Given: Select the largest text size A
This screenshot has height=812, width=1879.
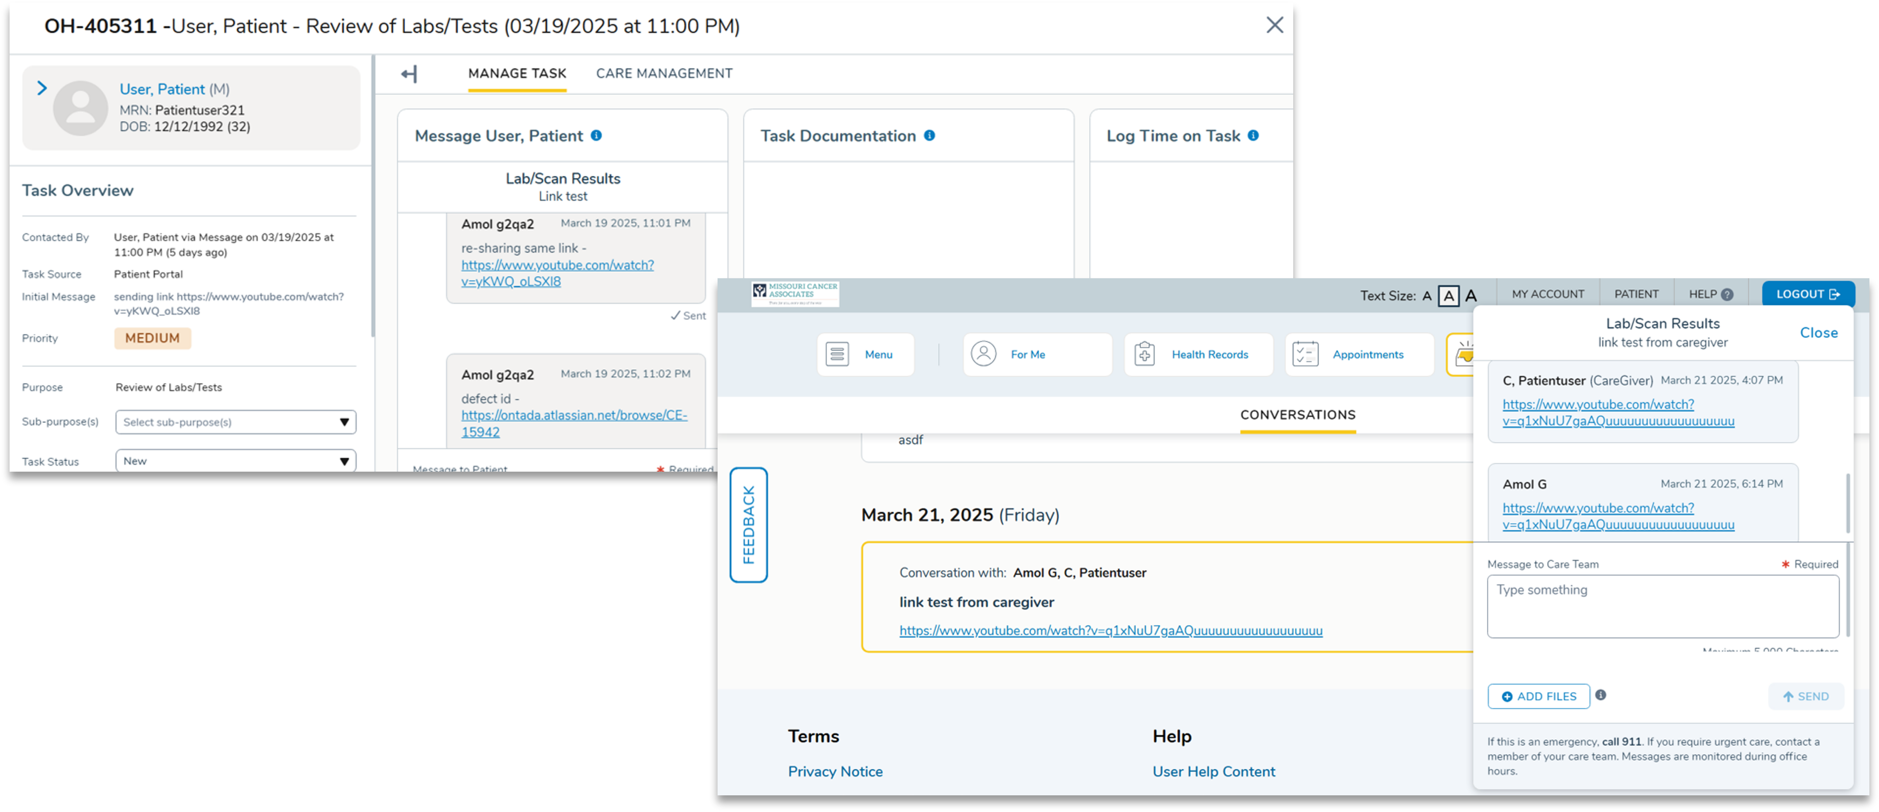Looking at the screenshot, I should (x=1471, y=296).
